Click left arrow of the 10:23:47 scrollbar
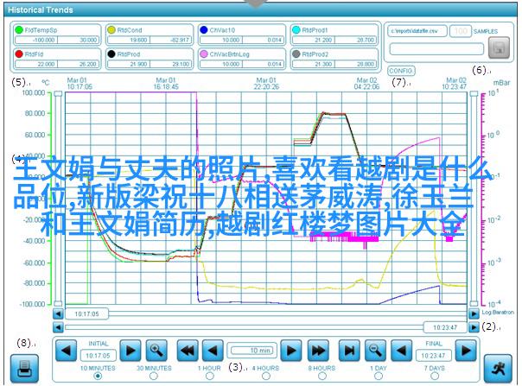The height and width of the screenshot is (386, 522). [58, 327]
